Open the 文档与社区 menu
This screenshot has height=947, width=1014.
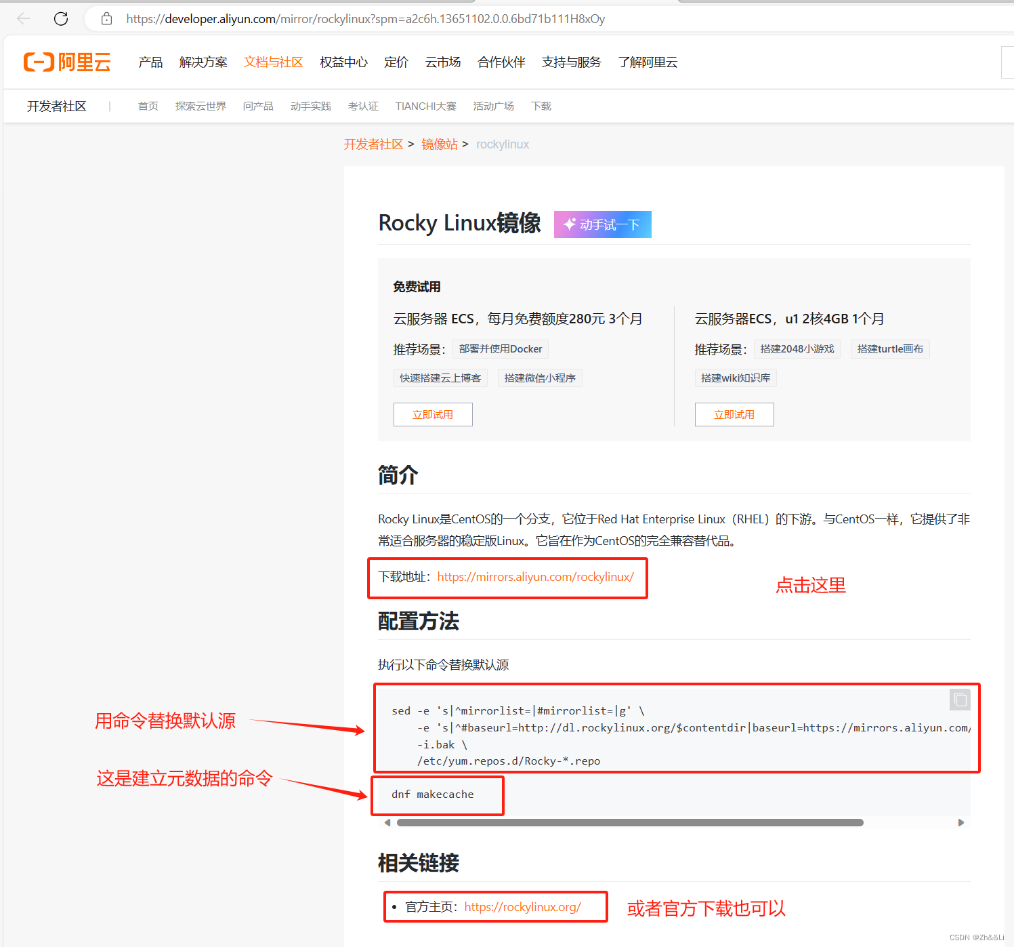(x=274, y=62)
